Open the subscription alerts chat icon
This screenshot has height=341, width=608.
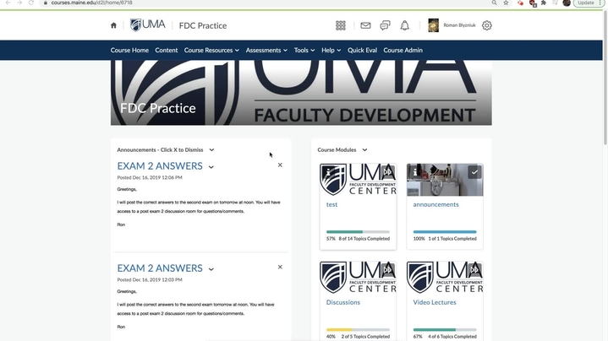[385, 25]
